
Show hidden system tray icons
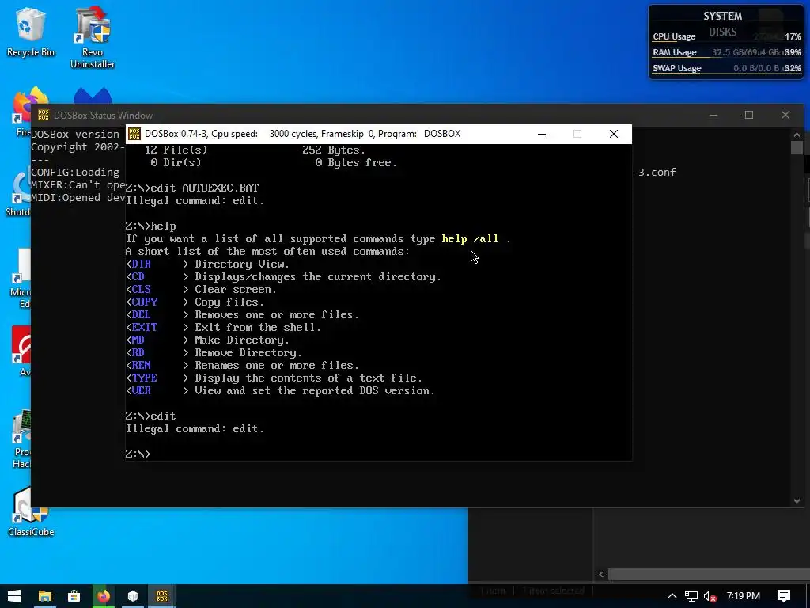point(672,596)
